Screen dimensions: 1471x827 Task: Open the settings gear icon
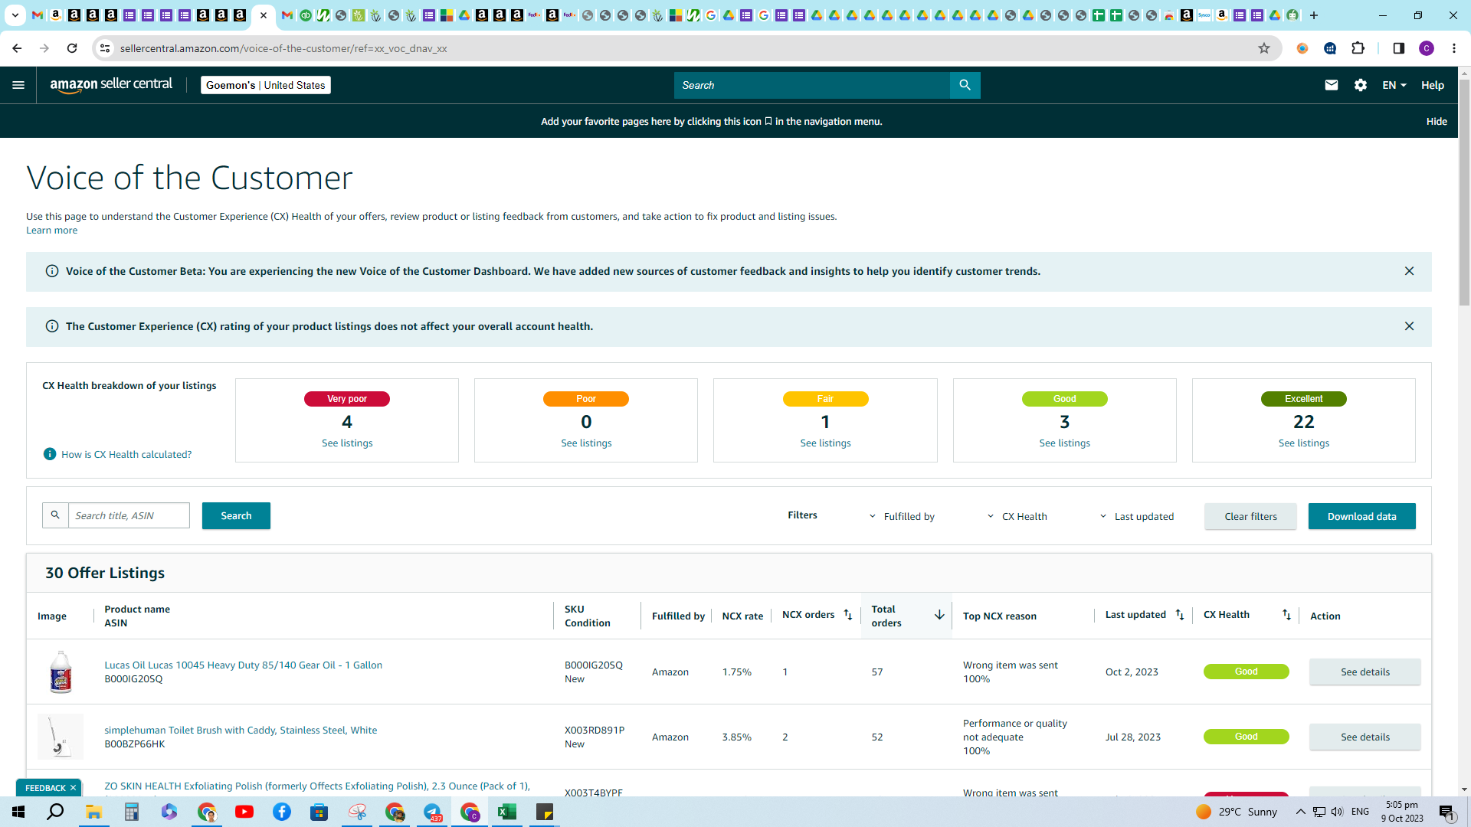1361,85
